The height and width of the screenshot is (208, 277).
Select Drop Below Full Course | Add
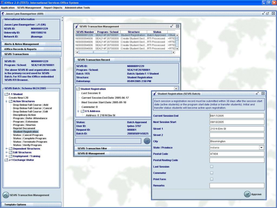point(31,105)
